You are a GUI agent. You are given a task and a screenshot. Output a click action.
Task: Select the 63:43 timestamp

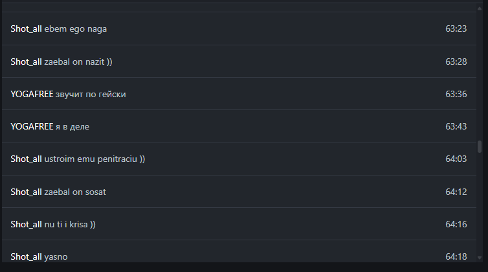[456, 126]
